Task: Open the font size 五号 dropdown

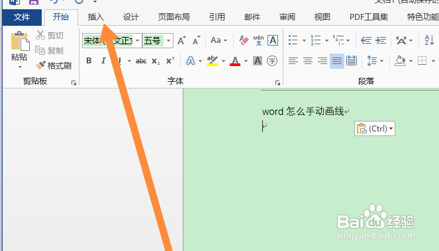Action: pos(168,41)
